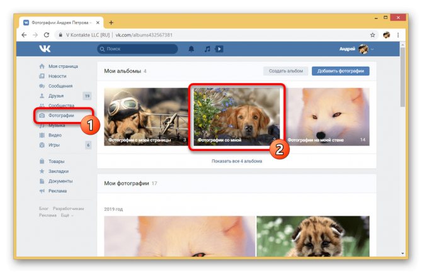Click the Друзья counter badge 19
The image size is (422, 273).
pos(87,96)
